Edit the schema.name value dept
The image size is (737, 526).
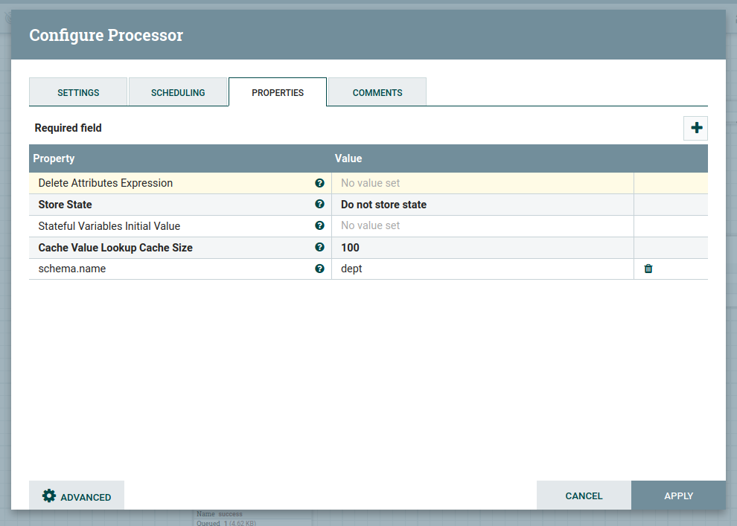(482, 269)
